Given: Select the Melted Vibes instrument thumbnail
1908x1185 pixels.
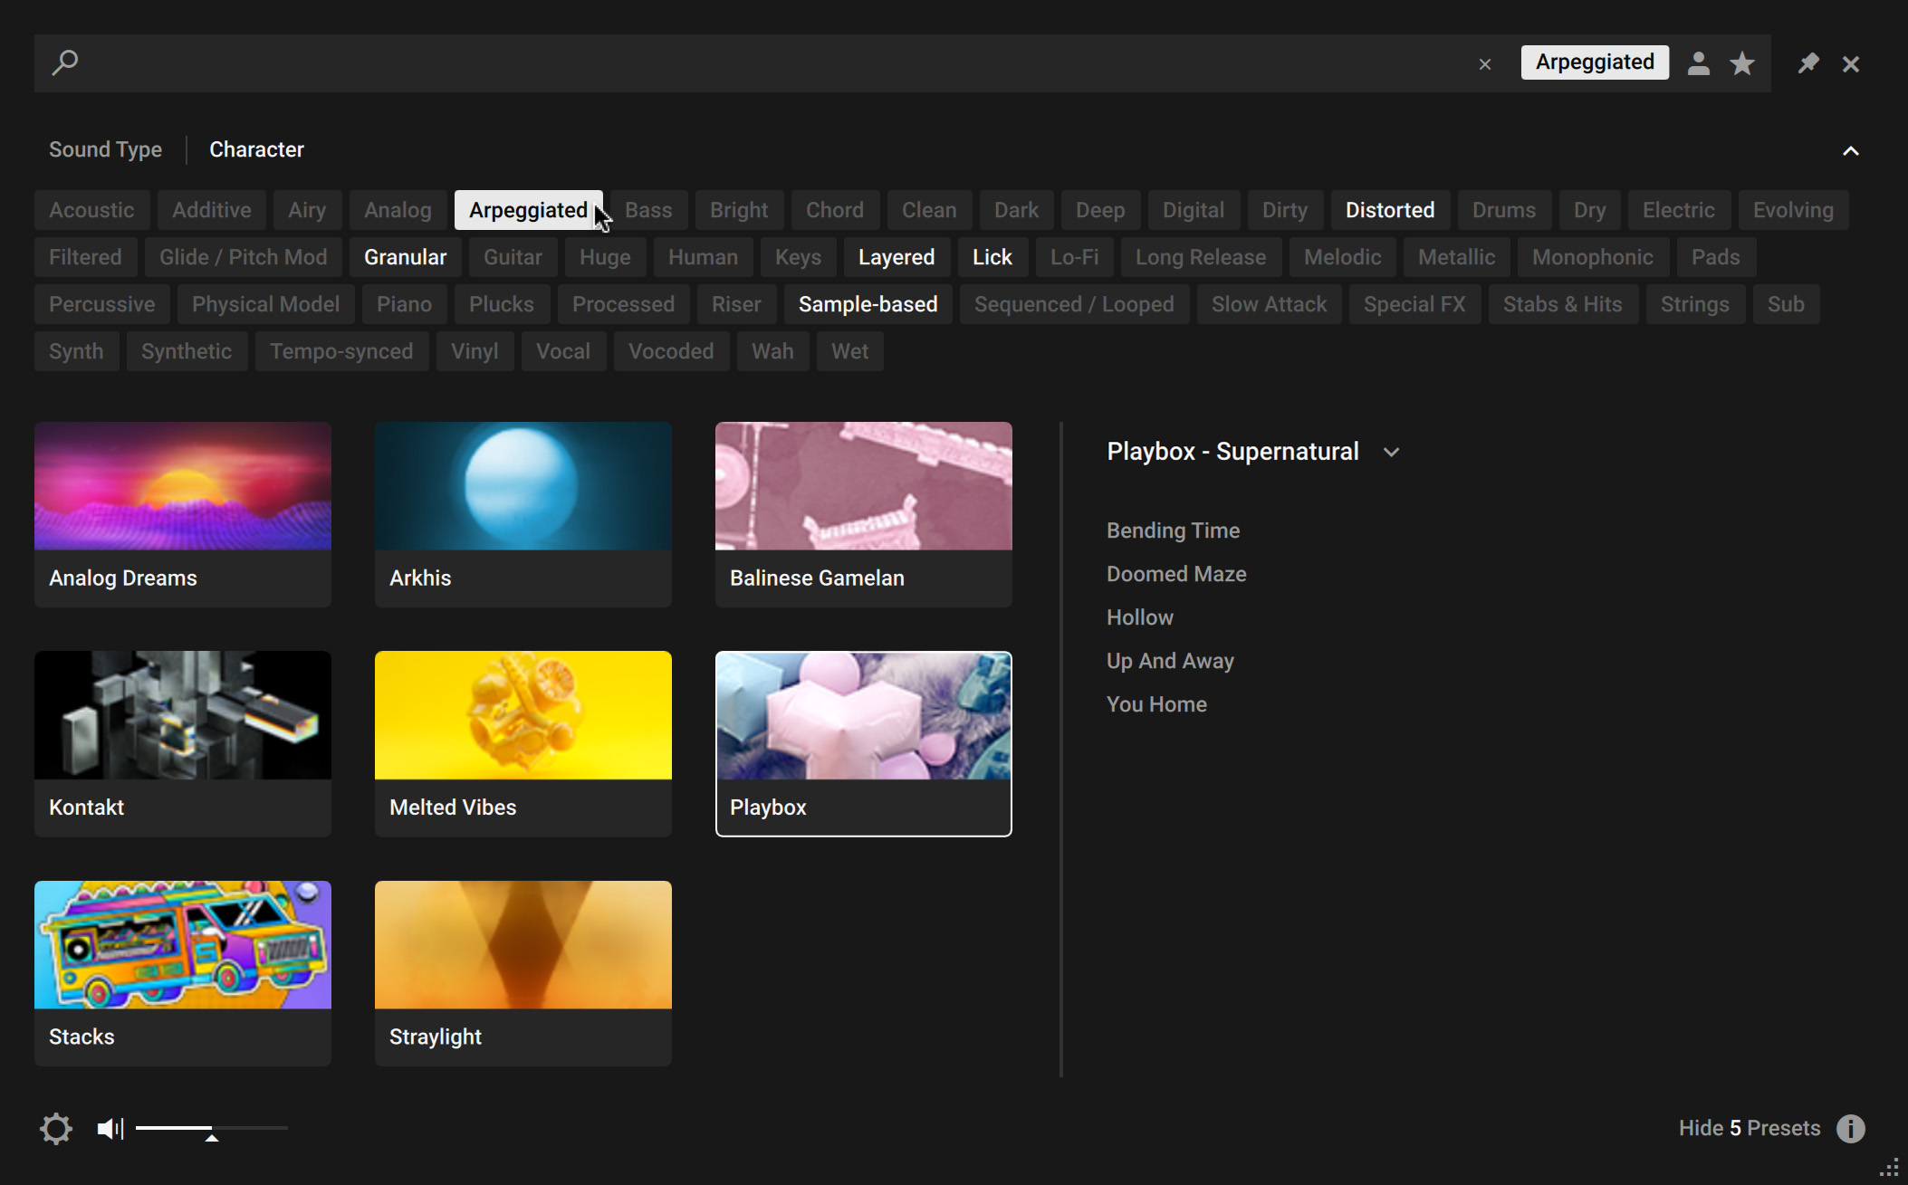Looking at the screenshot, I should (x=523, y=715).
